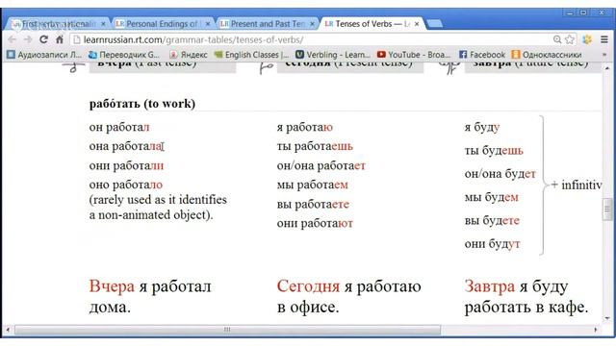Switch to Present and Past Tense tab

coord(268,24)
